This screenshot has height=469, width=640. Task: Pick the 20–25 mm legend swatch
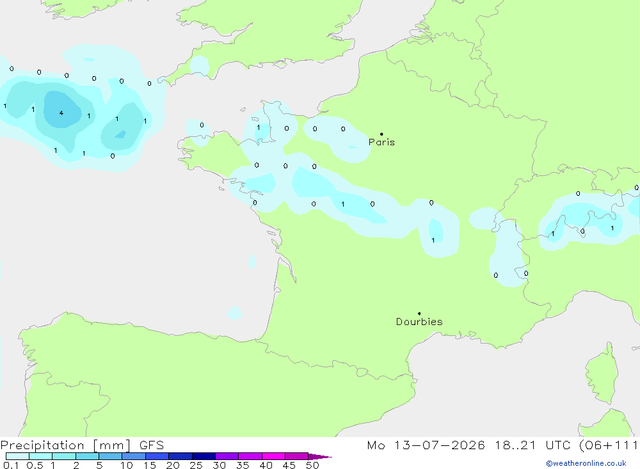pos(180,456)
